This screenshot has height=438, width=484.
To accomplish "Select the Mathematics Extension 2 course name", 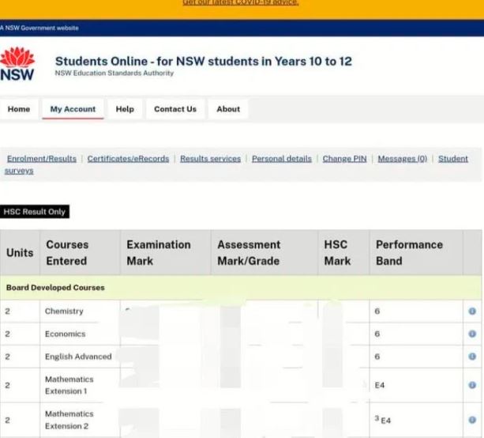I will [x=69, y=420].
